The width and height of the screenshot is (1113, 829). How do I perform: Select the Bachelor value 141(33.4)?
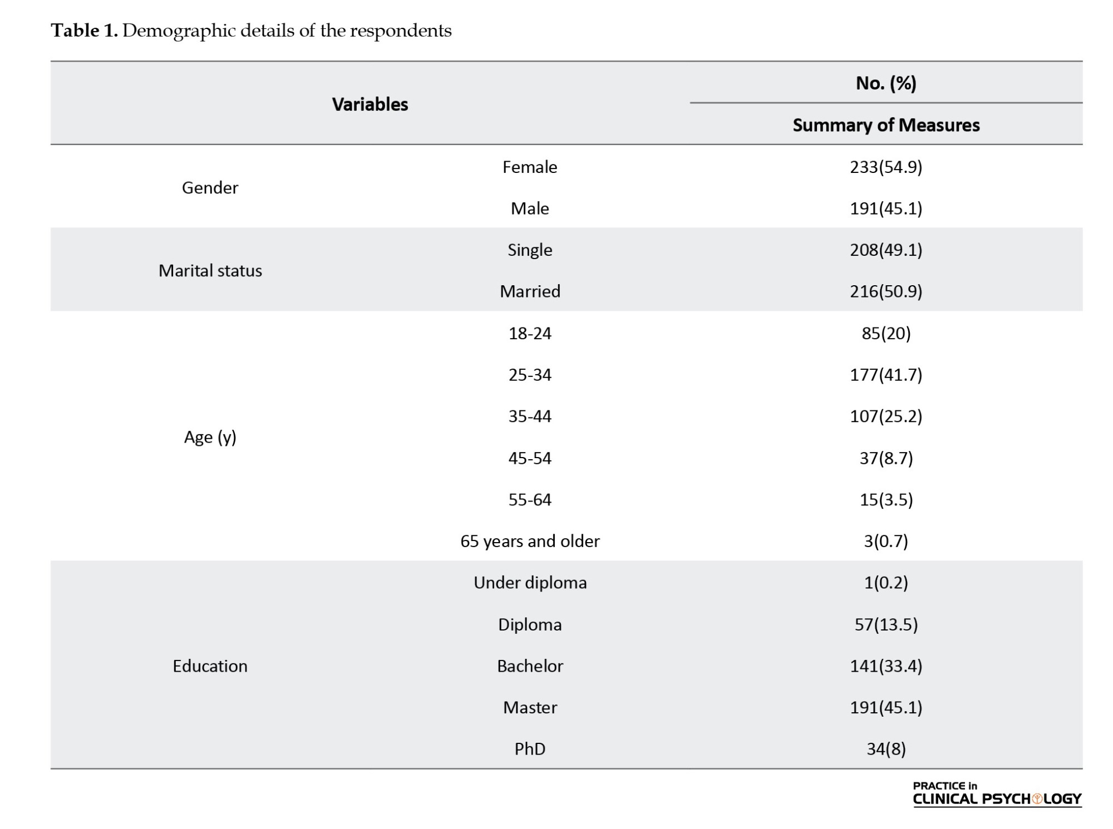click(886, 666)
